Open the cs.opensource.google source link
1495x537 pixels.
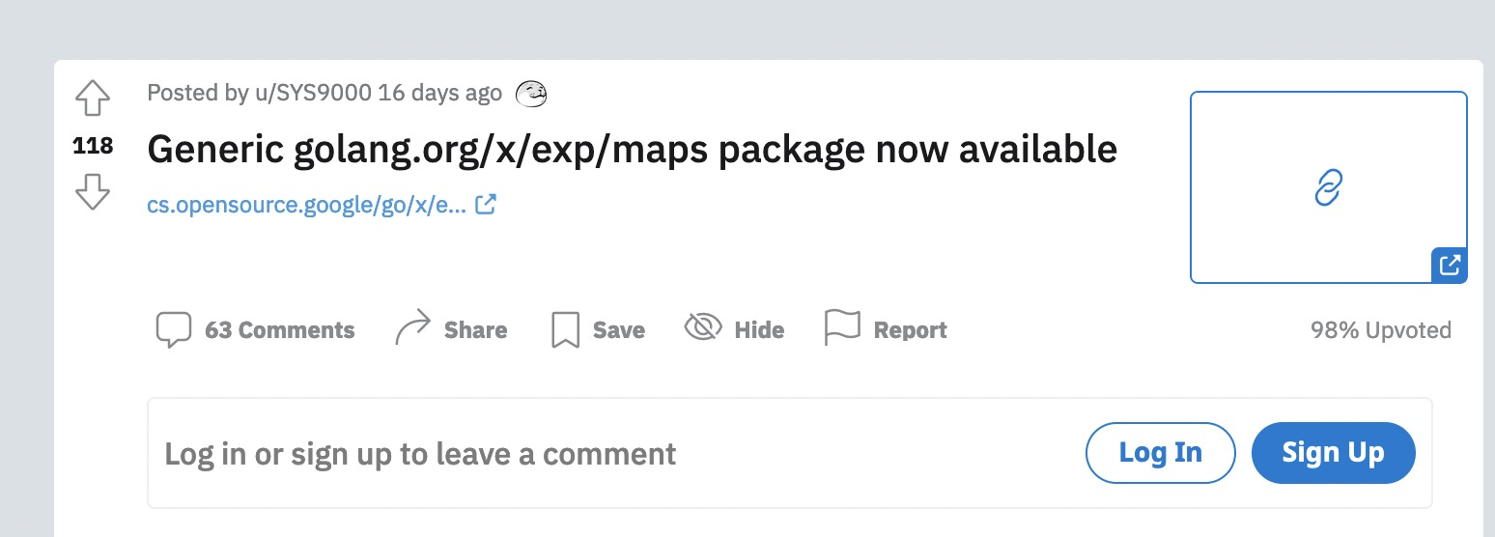point(306,205)
